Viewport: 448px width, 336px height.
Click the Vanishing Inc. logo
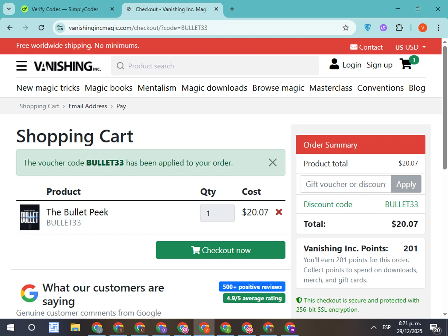coord(67,66)
